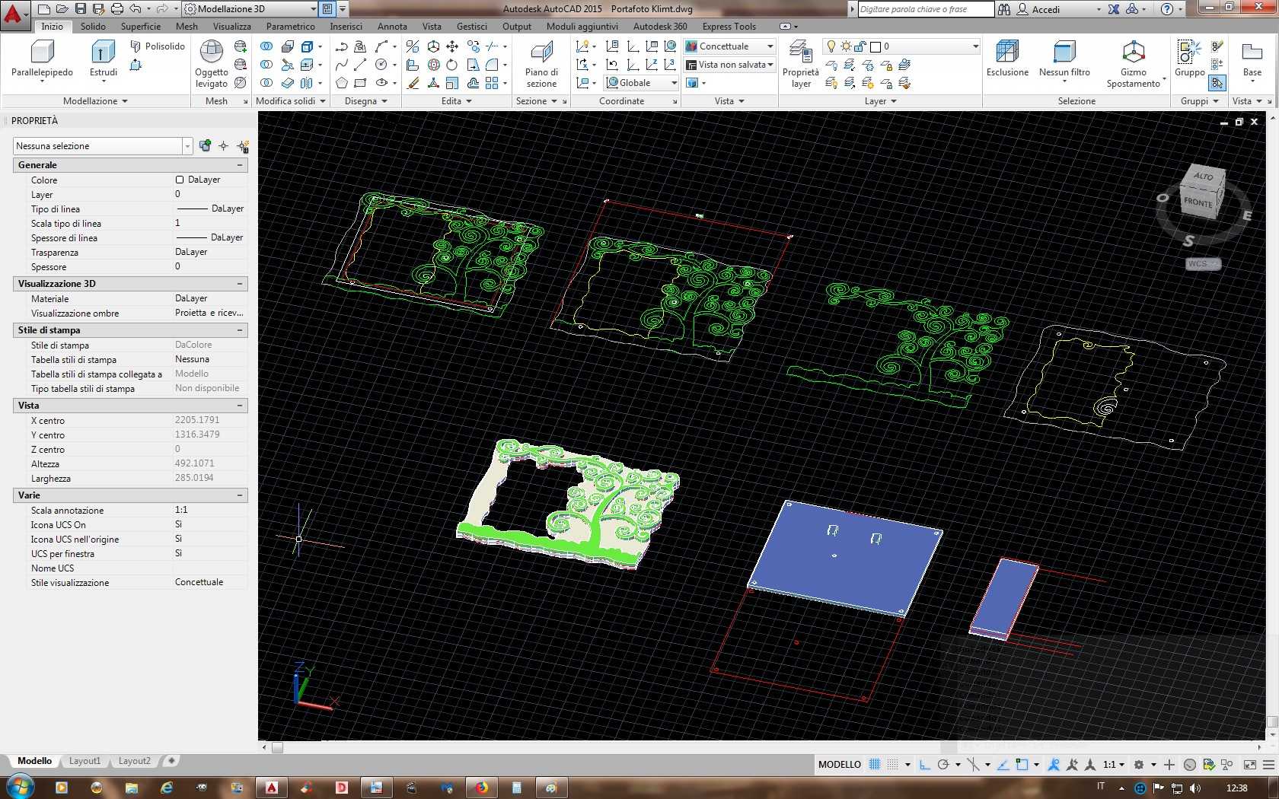Click the search binoculars icon

click(1004, 9)
